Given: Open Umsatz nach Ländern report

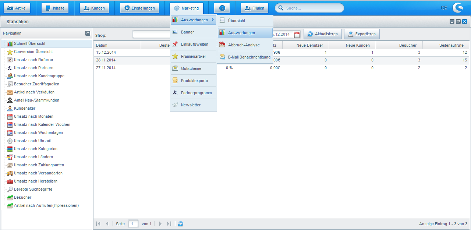Looking at the screenshot, I should [33, 157].
